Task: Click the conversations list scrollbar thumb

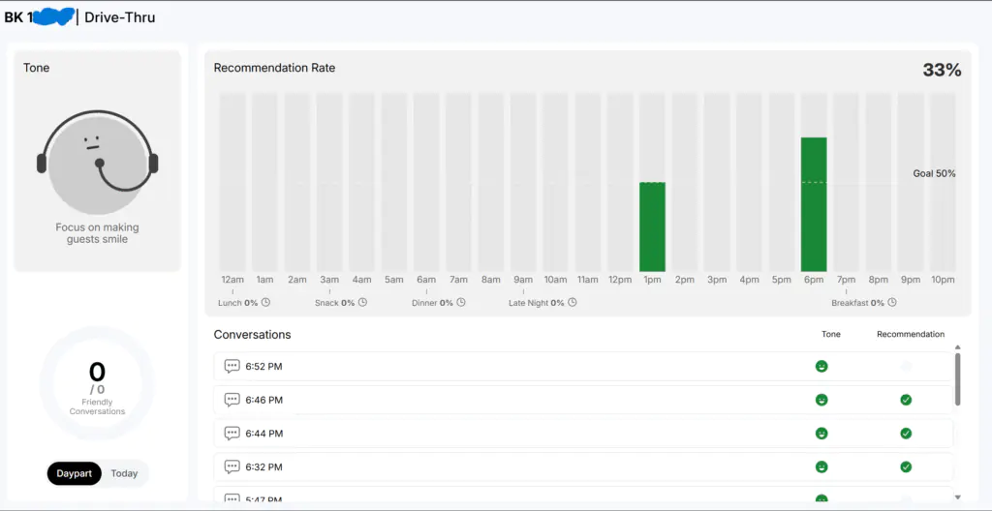Action: pyautogui.click(x=958, y=378)
